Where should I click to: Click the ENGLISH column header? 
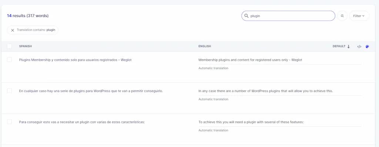[205, 46]
